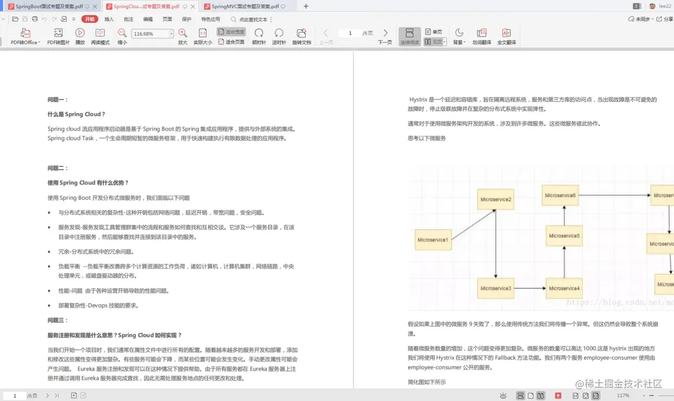
Task: Click the search magnifier icon
Action: point(234,19)
